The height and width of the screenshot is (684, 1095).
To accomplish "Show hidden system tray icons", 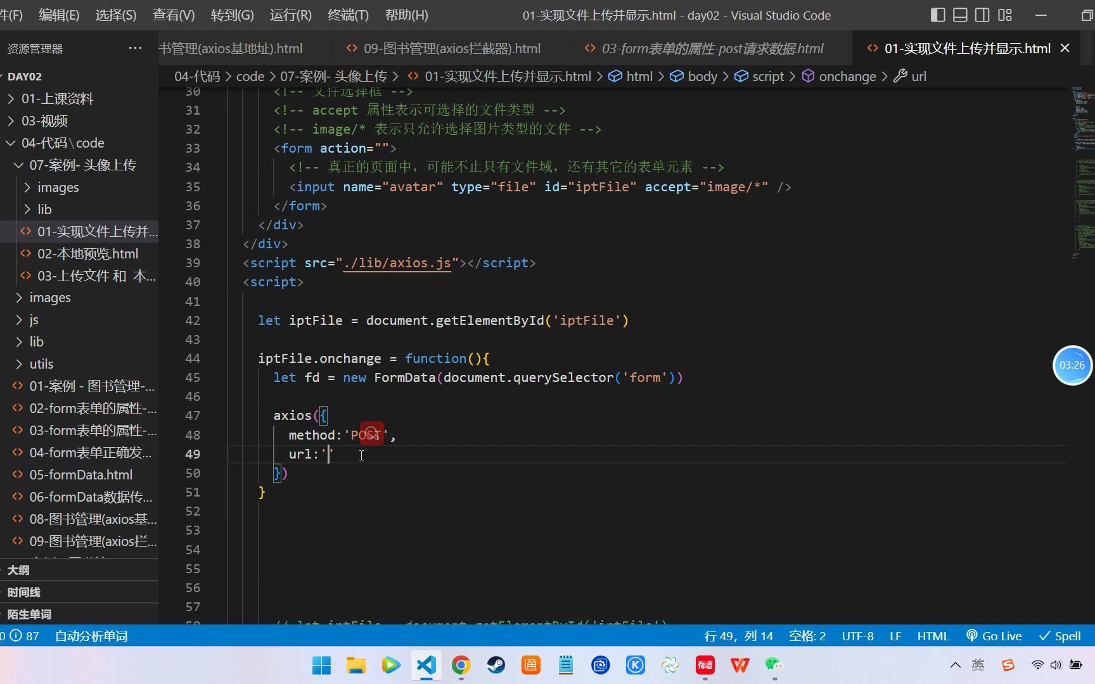I will [955, 665].
